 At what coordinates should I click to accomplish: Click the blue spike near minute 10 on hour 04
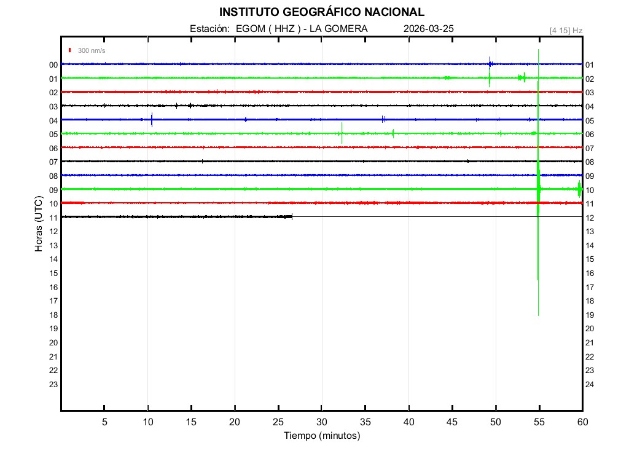tap(152, 120)
